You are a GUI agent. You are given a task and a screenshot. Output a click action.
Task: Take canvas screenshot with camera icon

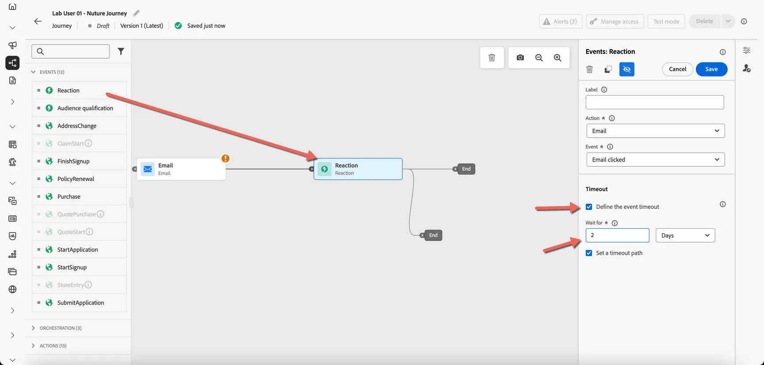[x=520, y=58]
